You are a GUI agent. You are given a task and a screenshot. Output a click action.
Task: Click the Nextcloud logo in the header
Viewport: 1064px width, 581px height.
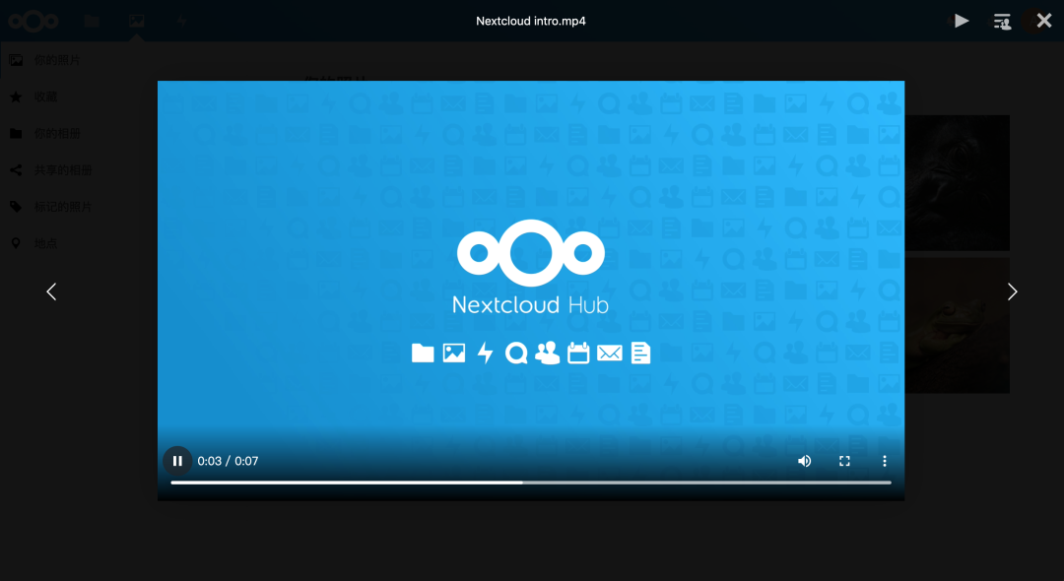tap(33, 21)
